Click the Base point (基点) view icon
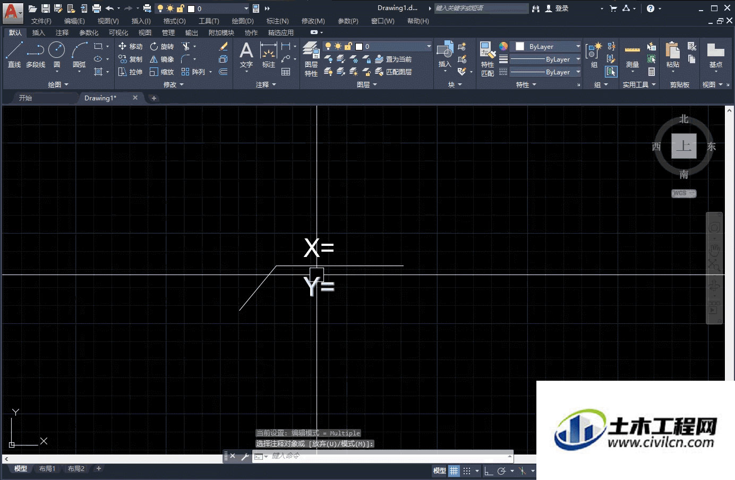Image resolution: width=735 pixels, height=480 pixels. coord(715,55)
